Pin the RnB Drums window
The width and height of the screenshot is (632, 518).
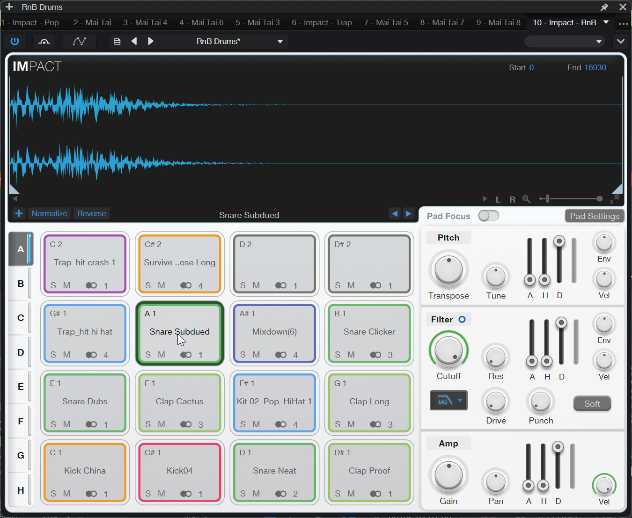point(604,7)
